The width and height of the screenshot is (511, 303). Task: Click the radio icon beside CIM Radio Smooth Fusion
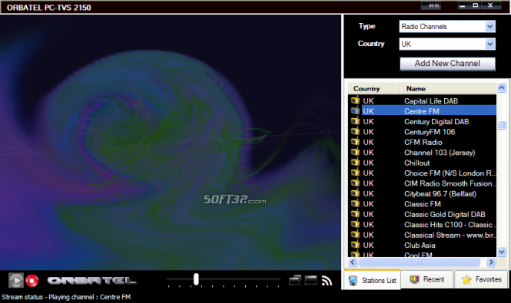pyautogui.click(x=355, y=183)
